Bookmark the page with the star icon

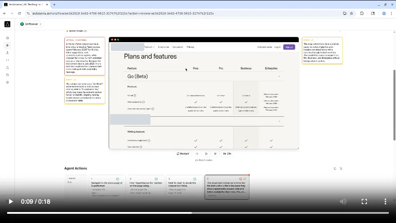[x=351, y=13]
